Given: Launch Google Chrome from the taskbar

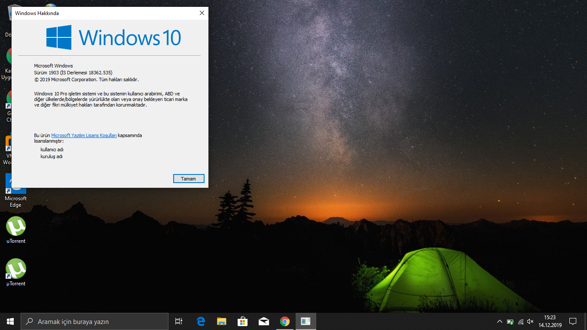Looking at the screenshot, I should [x=284, y=321].
